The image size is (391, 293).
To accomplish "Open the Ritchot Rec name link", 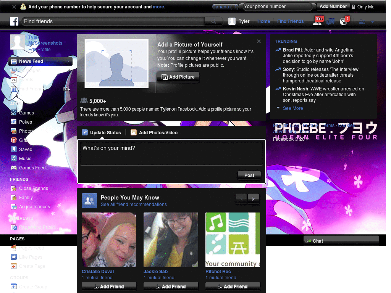I will coord(218,272).
